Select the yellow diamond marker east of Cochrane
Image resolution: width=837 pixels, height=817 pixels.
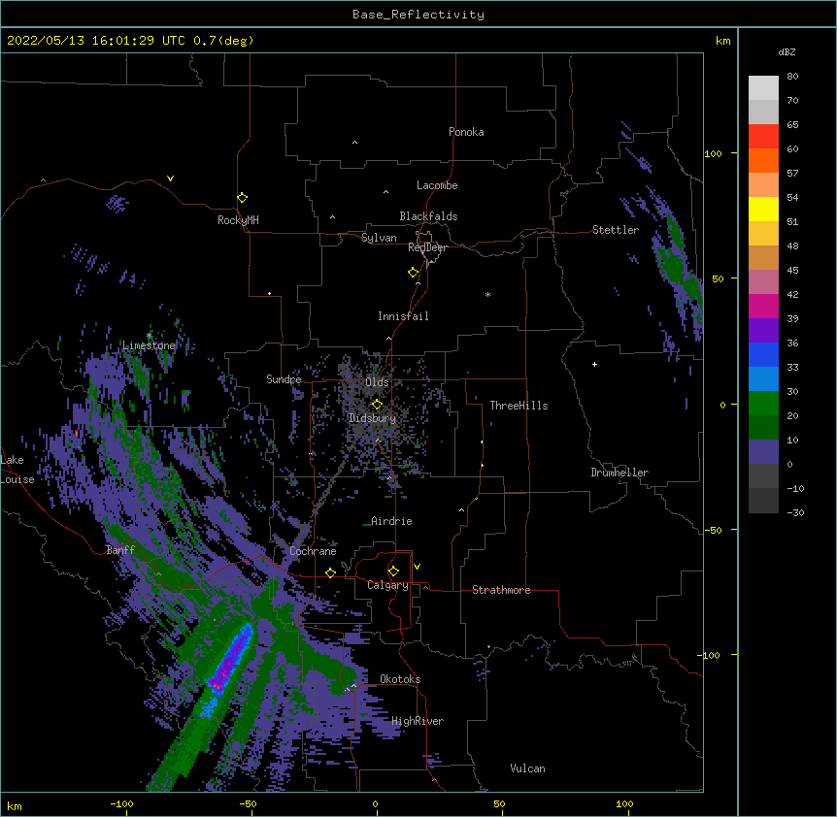tap(330, 572)
